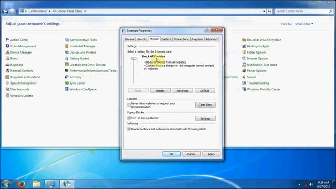336x189 pixels.
Task: Open the Parental Controls icon
Action: point(7,71)
